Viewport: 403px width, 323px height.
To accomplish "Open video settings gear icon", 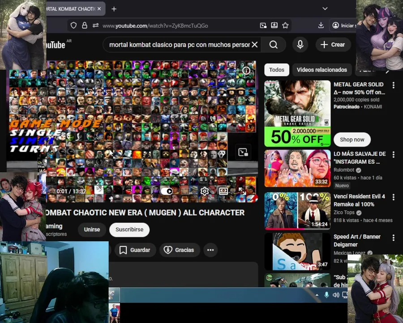I will tap(205, 191).
